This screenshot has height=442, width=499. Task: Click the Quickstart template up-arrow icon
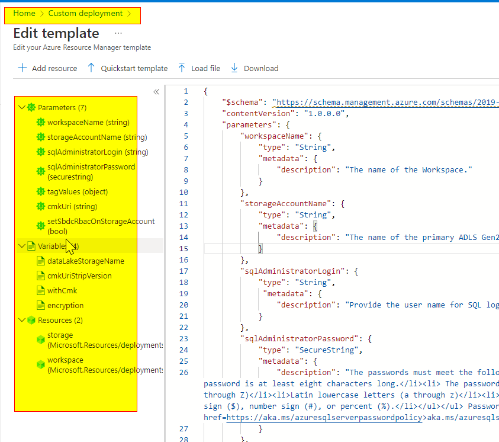point(91,68)
